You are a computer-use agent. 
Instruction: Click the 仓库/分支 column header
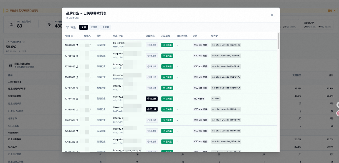[118, 36]
